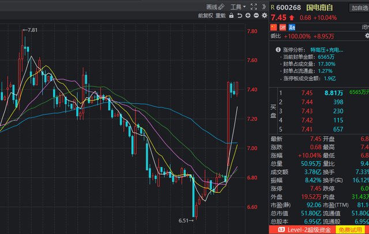Click the China flag market icon
369x234 pixels.
pos(273,27)
